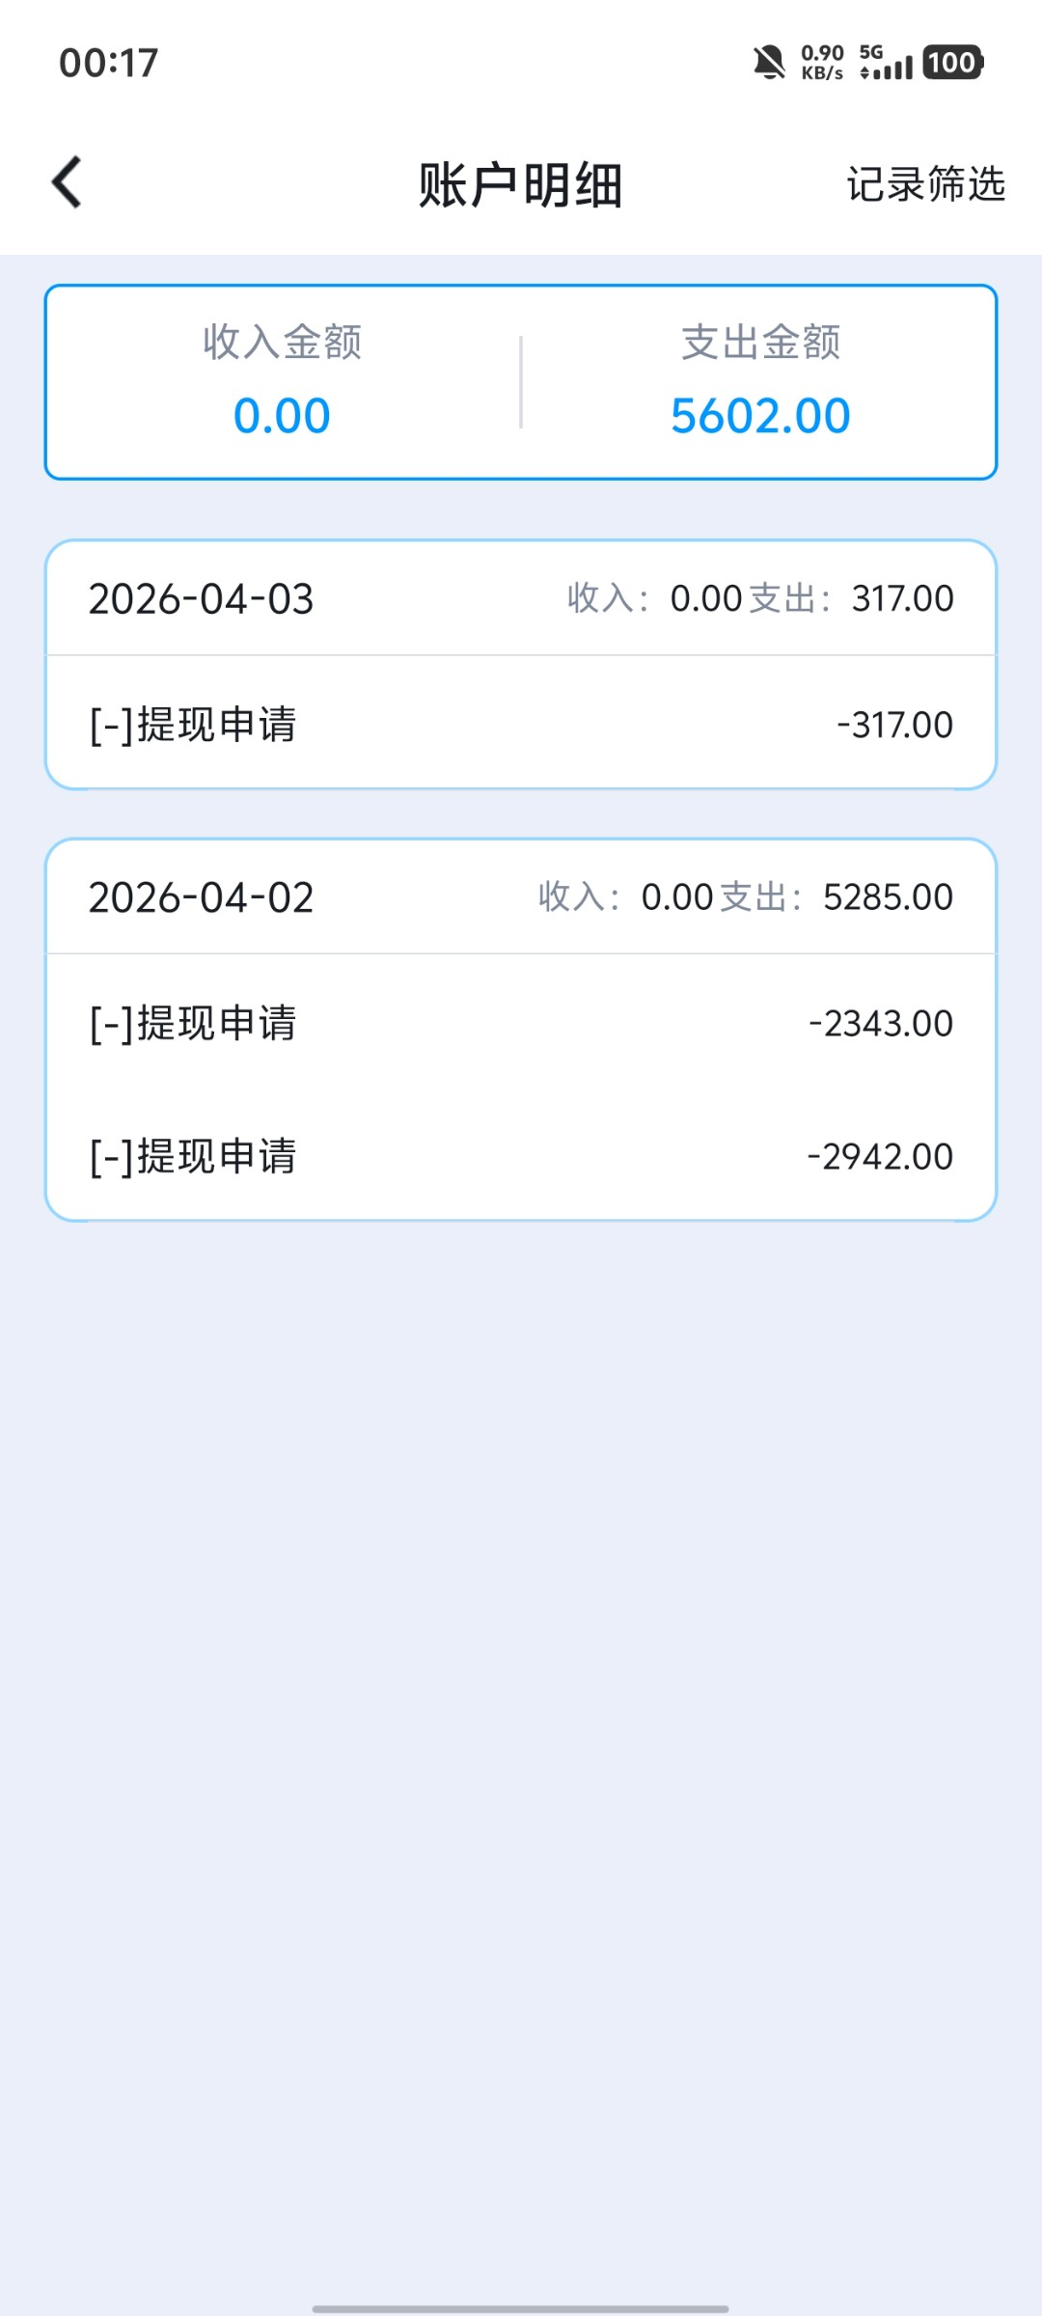
Task: Tap the -2942.00 withdrawal amount
Action: point(880,1156)
